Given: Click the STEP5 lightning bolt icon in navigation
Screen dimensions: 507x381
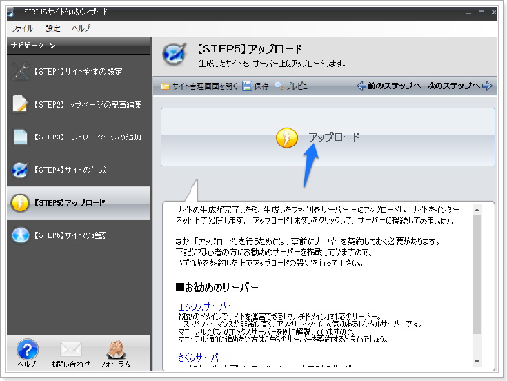Looking at the screenshot, I should (20, 203).
